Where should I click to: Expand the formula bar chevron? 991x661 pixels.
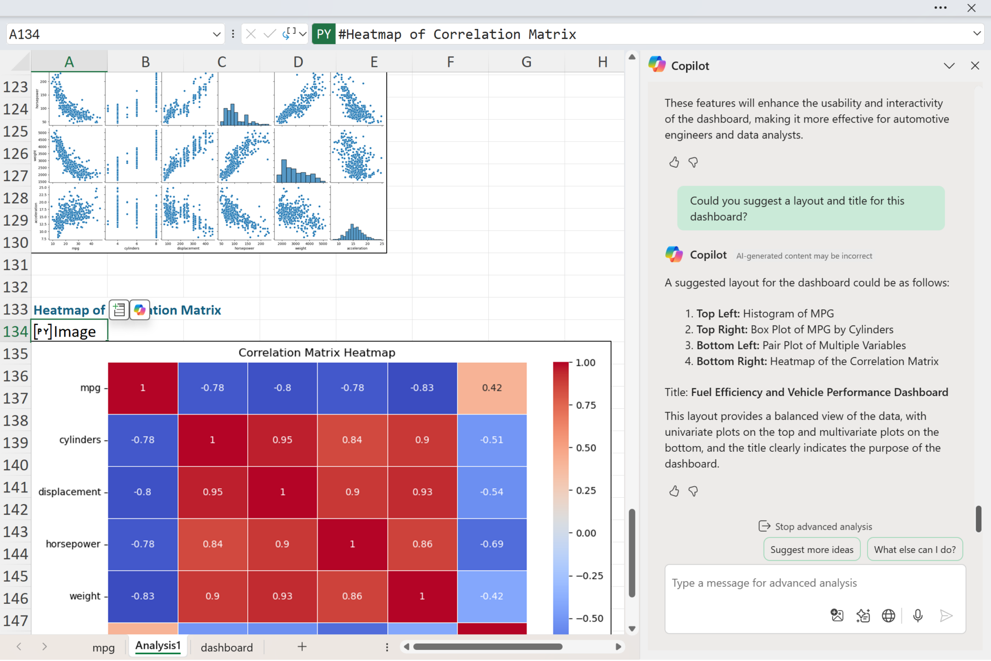[x=976, y=33]
